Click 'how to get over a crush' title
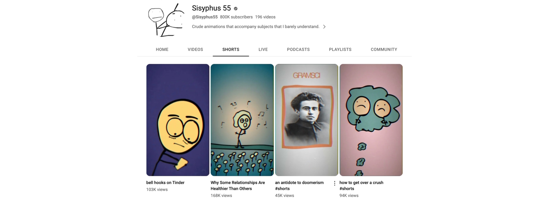The width and height of the screenshot is (549, 202). click(361, 183)
